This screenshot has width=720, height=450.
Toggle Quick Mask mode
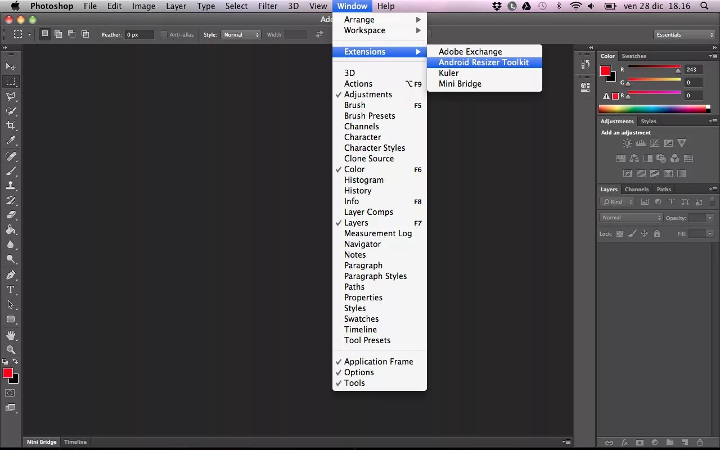click(x=10, y=393)
